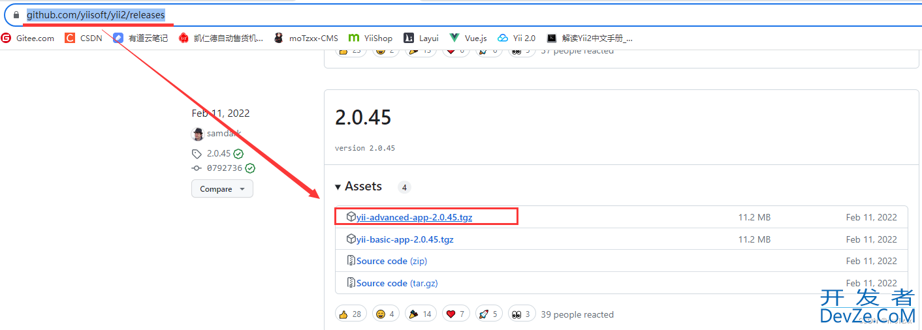922x330 pixels.
Task: Click the Assets count badge 4
Action: [x=404, y=188]
